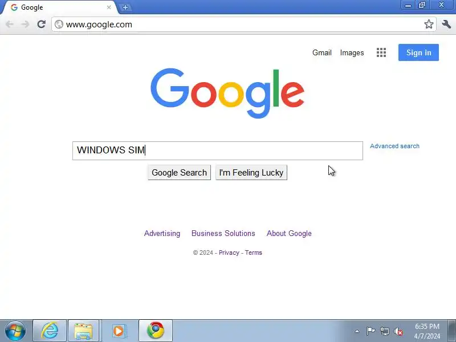Open Gmail link

coord(322,52)
